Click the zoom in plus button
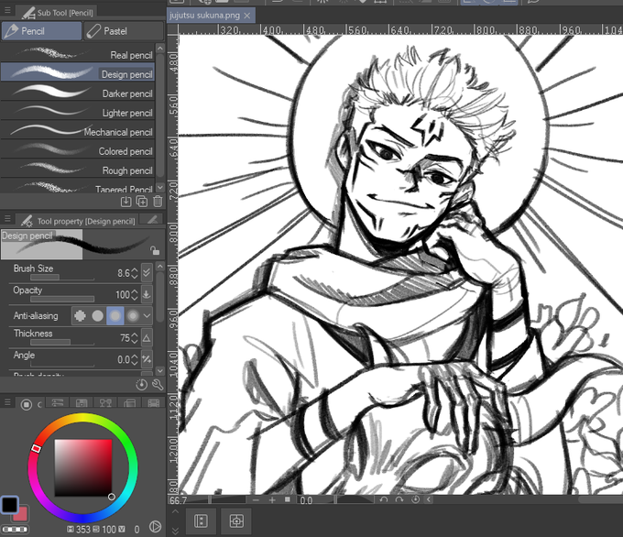Screen dimensions: 623x537 click(272, 499)
